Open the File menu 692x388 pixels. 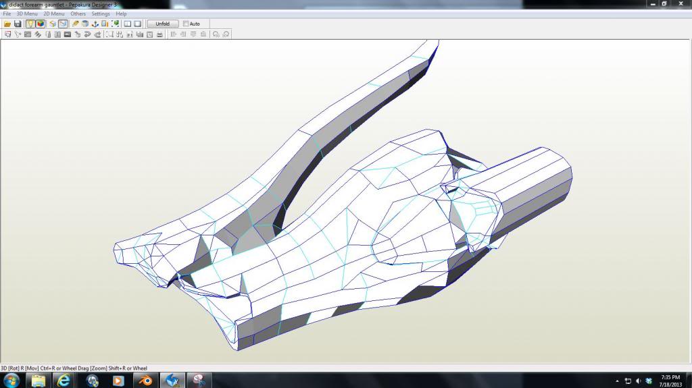click(7, 13)
